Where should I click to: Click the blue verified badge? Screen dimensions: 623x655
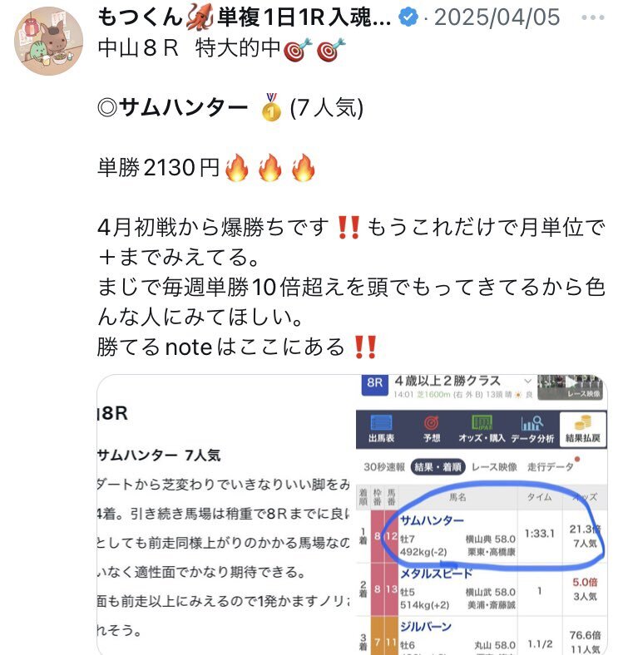pyautogui.click(x=408, y=17)
